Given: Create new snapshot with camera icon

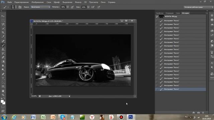Looking at the screenshot, I should (x=198, y=113).
